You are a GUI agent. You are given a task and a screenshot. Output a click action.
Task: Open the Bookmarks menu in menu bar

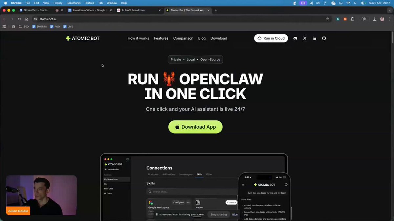[73, 3]
